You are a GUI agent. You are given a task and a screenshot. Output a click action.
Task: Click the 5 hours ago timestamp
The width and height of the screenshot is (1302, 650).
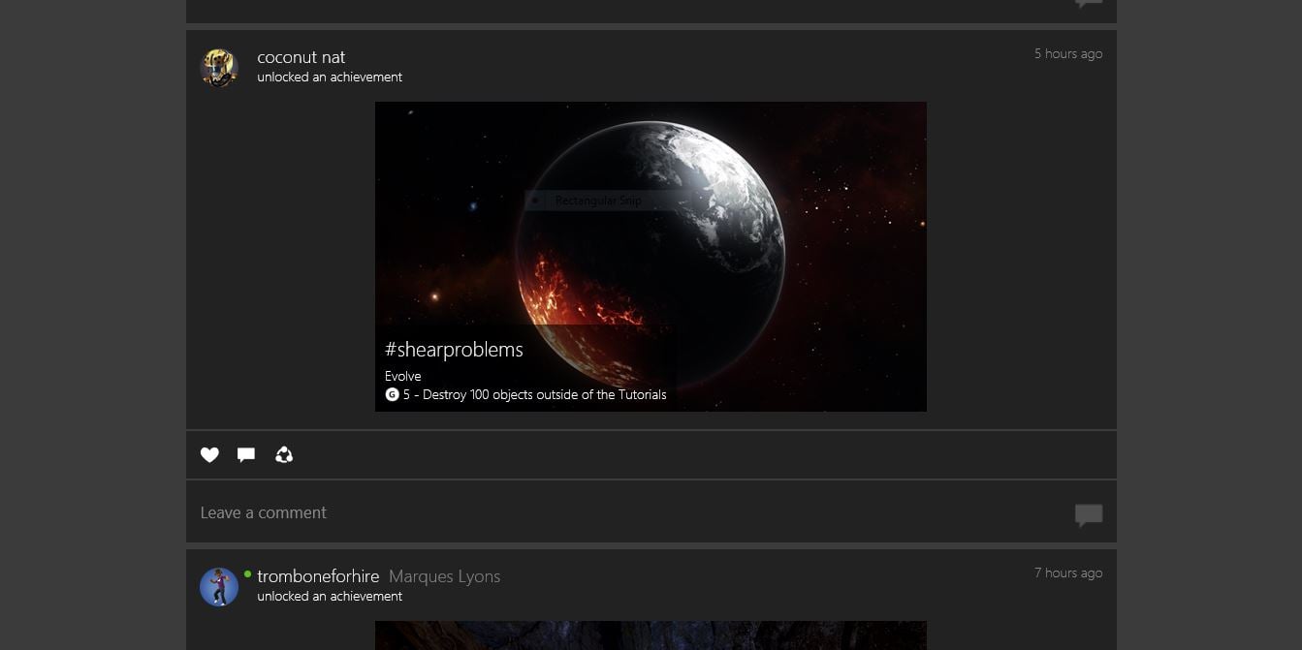click(x=1068, y=53)
